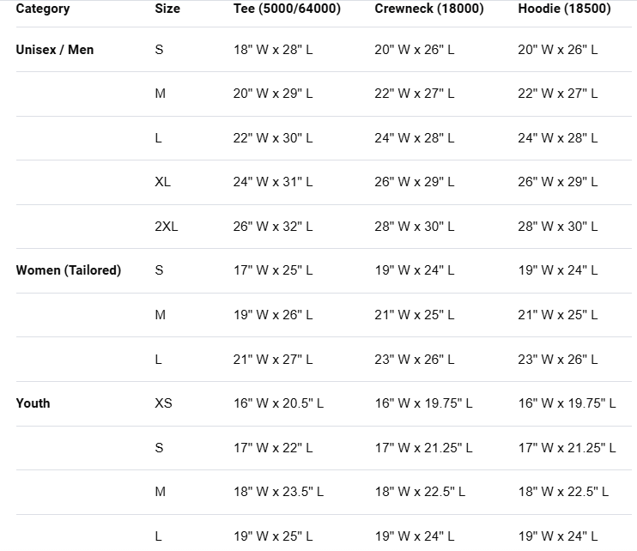Click the Size column header
Viewport: 637px width, 551px height.
point(167,9)
